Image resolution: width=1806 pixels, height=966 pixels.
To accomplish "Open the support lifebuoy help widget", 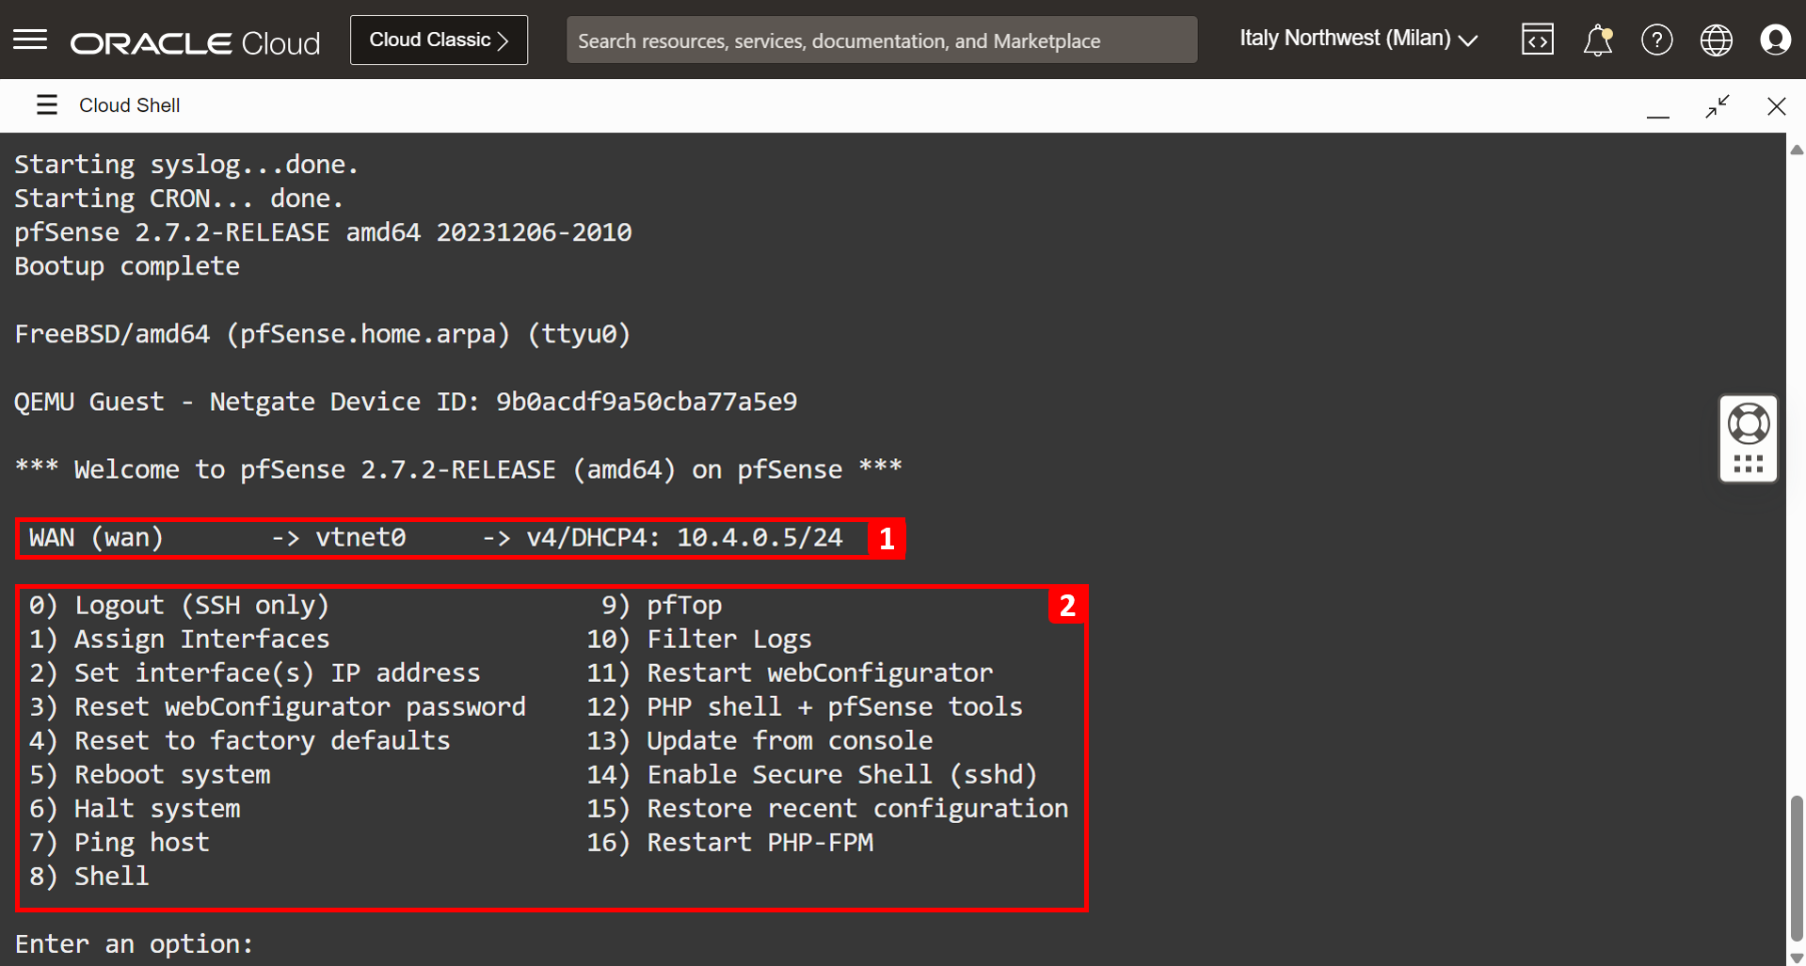I will tap(1749, 424).
